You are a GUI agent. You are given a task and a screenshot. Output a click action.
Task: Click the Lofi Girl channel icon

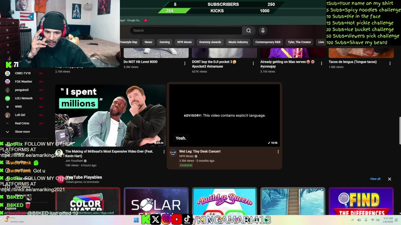coord(8,115)
